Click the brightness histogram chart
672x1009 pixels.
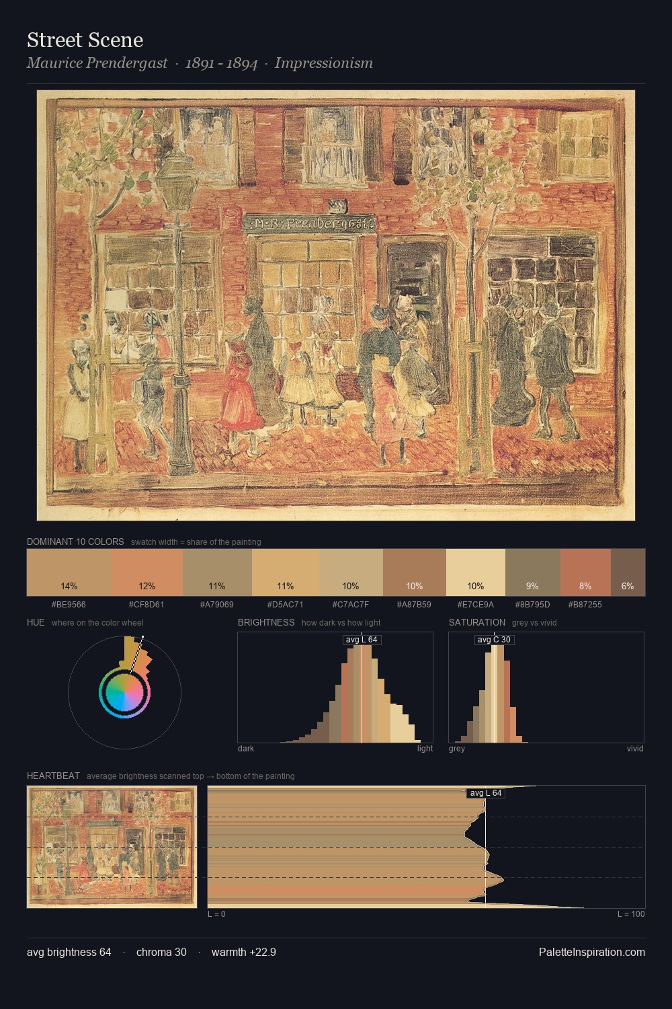(335, 687)
